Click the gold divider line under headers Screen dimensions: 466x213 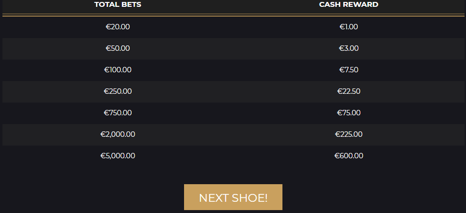coord(233,16)
